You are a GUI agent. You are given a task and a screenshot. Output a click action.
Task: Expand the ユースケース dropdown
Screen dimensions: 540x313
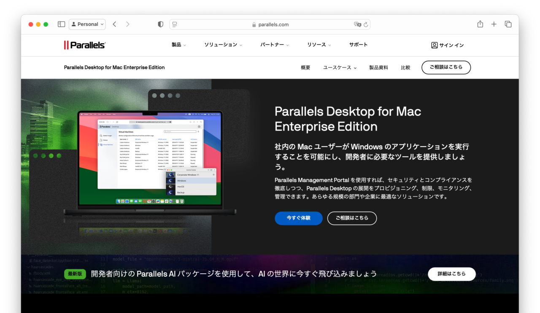pyautogui.click(x=340, y=68)
